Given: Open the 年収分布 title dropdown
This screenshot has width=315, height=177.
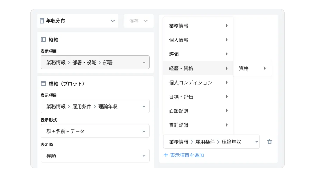Looking at the screenshot, I should [113, 21].
